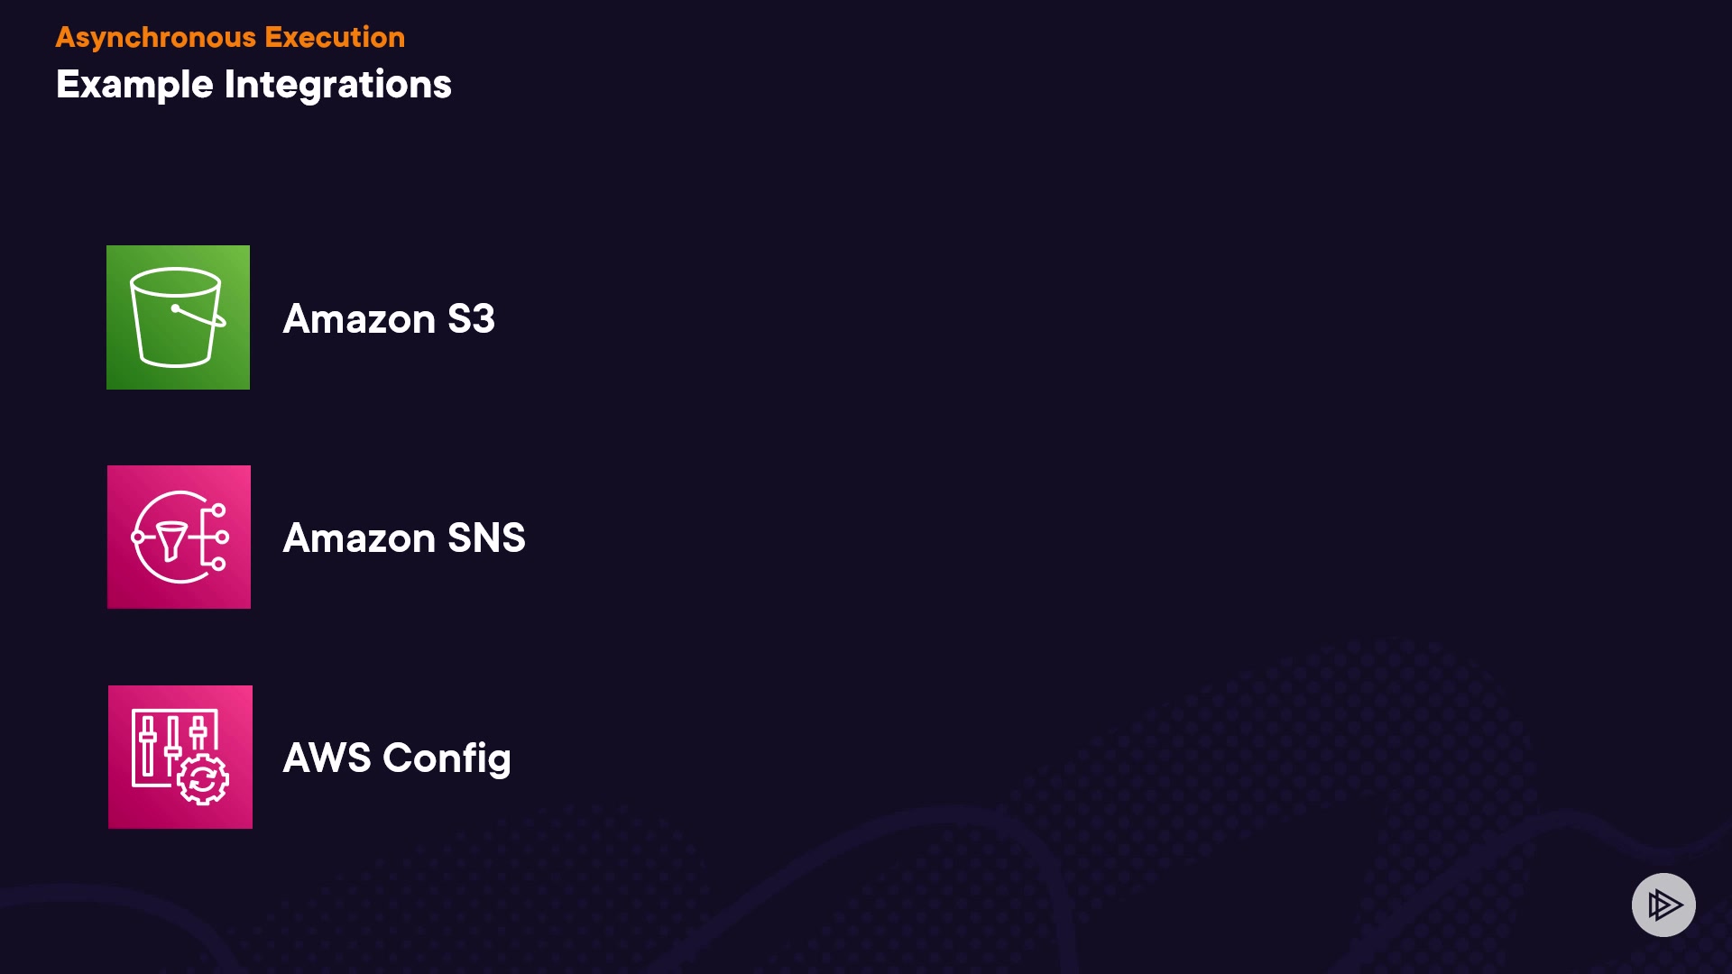Click the word "Example" in the slide title
This screenshot has height=974, width=1732.
pos(134,85)
